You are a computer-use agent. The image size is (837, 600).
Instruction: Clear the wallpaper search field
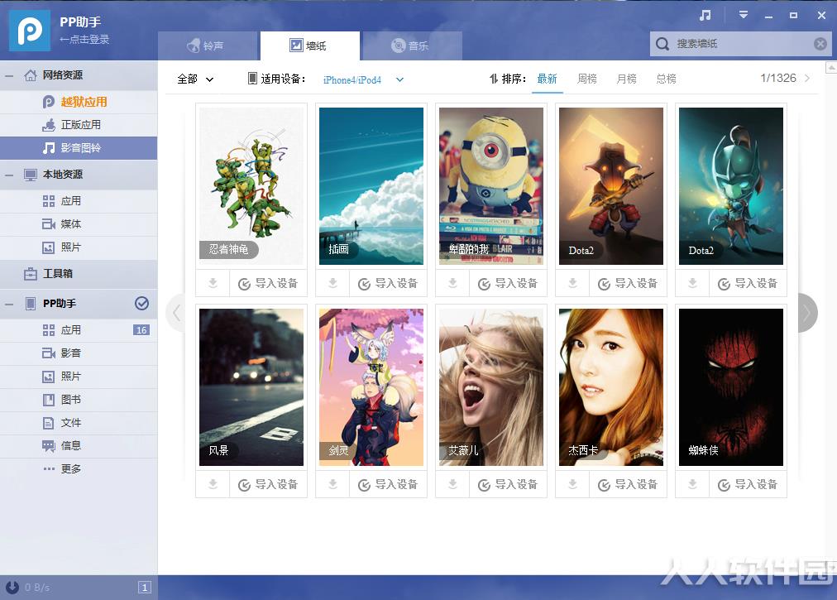point(820,44)
